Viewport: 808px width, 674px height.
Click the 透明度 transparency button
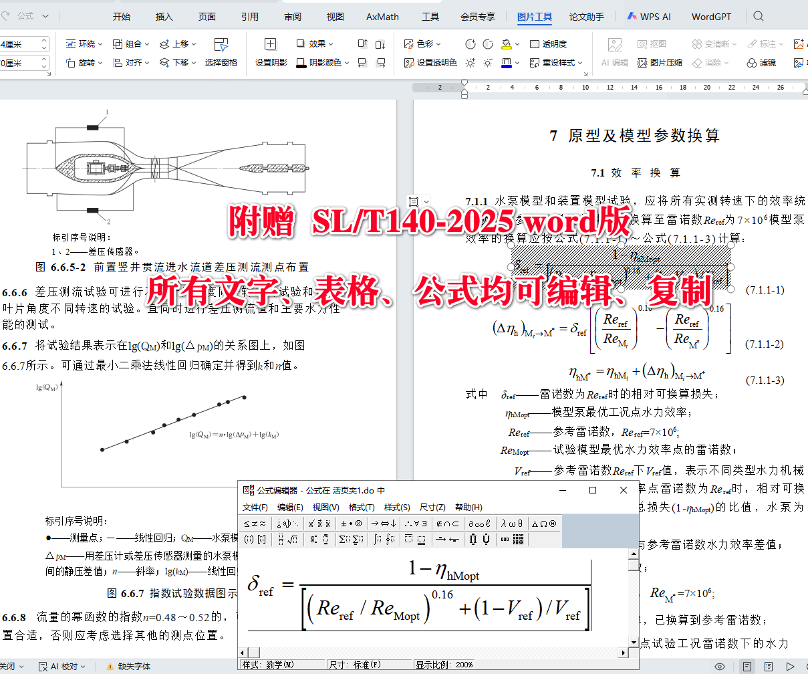pyautogui.click(x=548, y=44)
